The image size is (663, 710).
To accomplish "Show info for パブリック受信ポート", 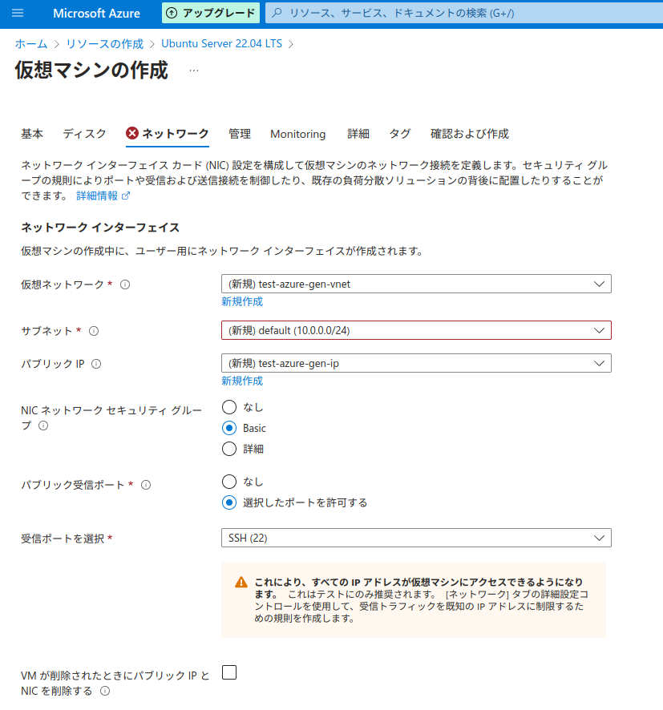I will [146, 485].
